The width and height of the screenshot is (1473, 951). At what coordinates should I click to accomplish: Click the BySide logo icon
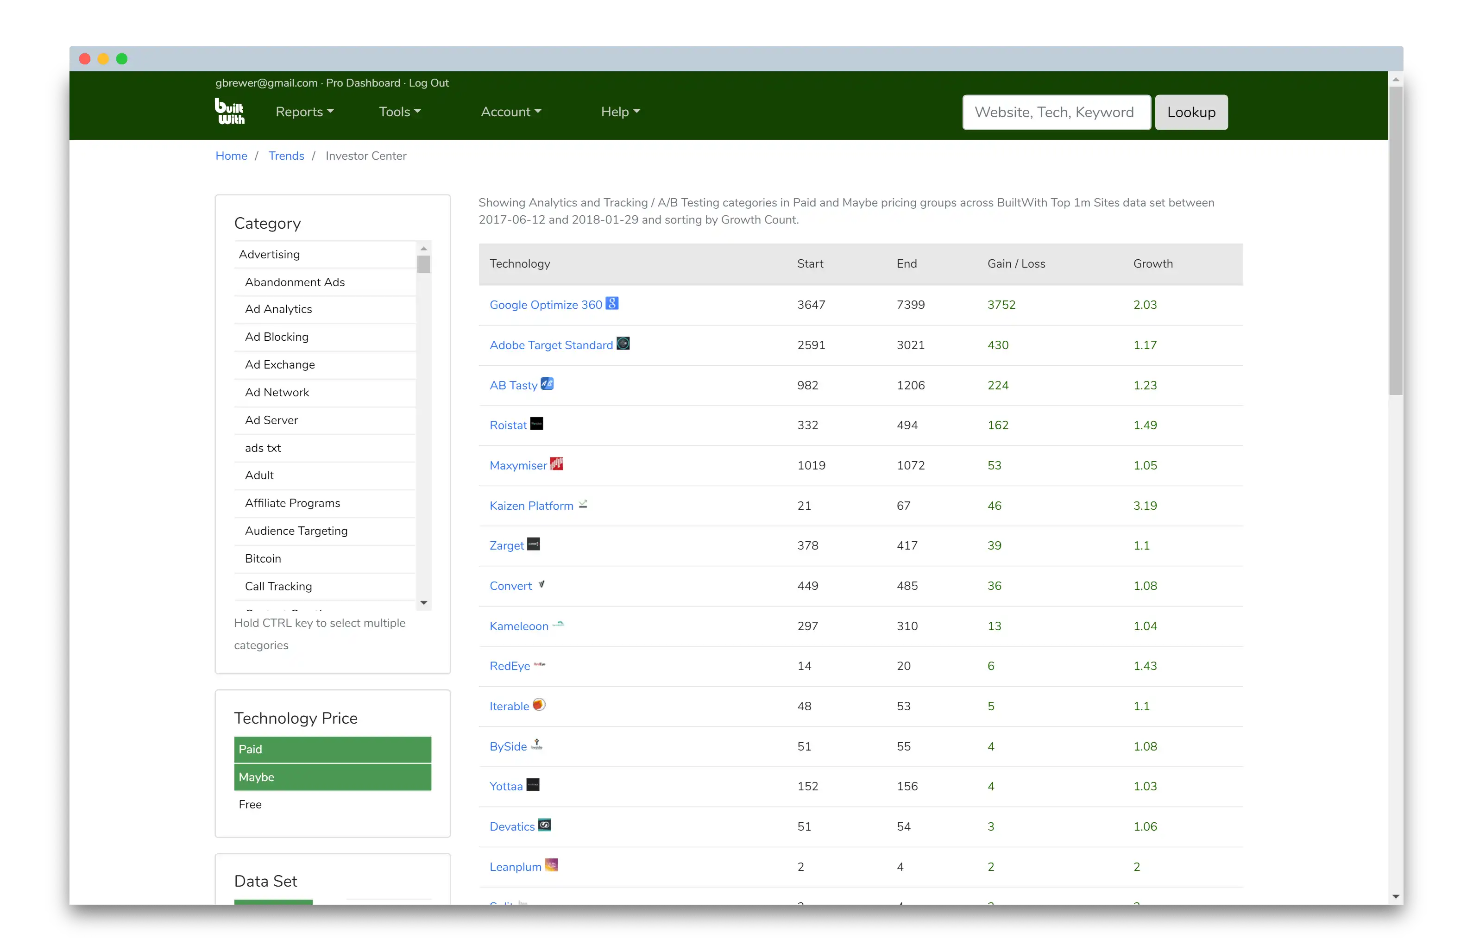pyautogui.click(x=537, y=745)
